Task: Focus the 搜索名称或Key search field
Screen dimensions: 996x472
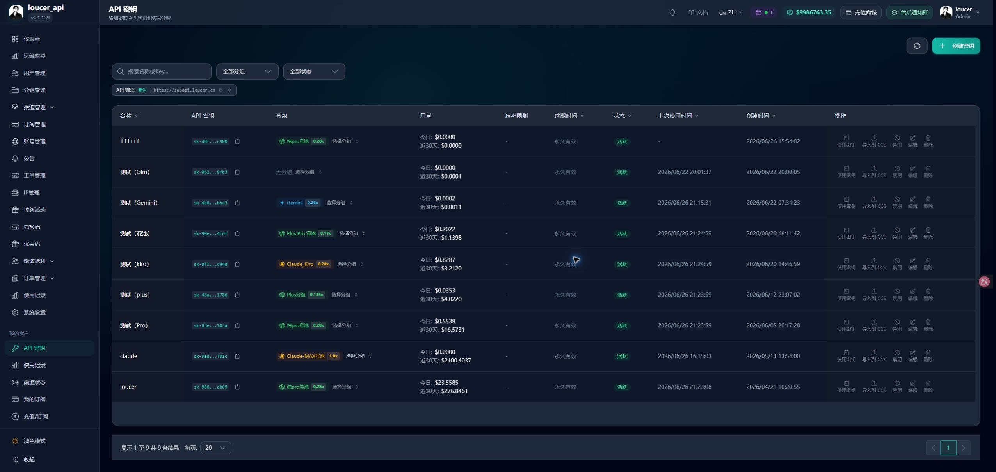Action: pos(162,71)
